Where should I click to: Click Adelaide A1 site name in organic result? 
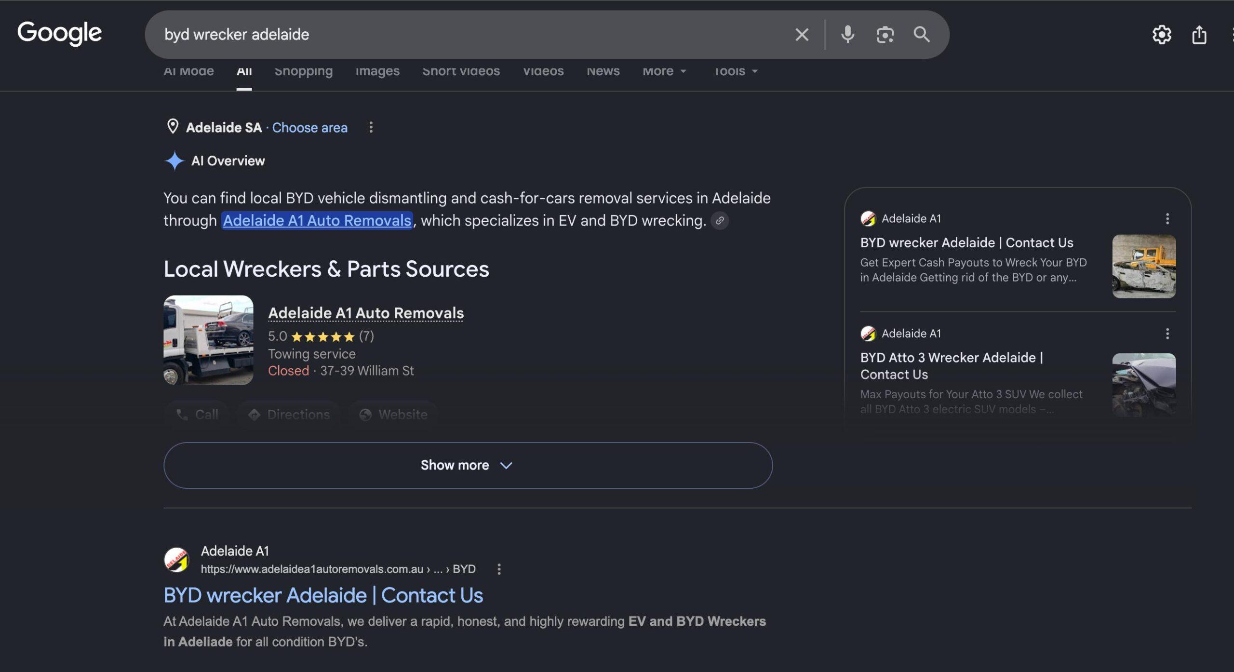[x=235, y=551]
